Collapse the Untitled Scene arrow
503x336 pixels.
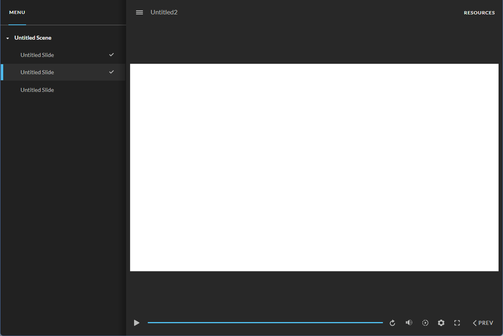tap(8, 38)
